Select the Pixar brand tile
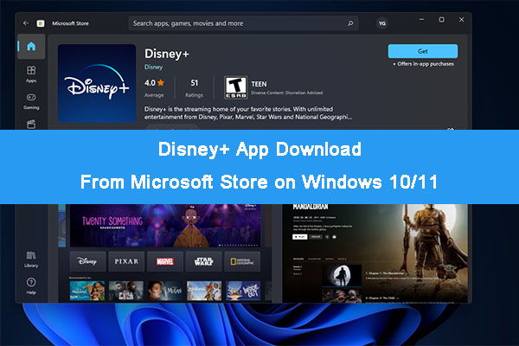 coord(125,259)
